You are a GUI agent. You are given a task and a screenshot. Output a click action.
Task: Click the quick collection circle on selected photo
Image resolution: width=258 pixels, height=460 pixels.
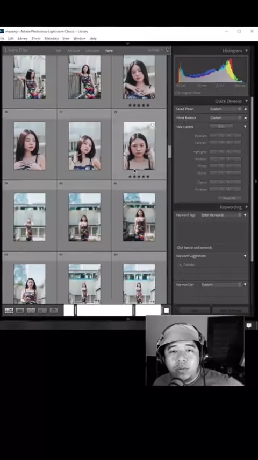tap(152, 125)
